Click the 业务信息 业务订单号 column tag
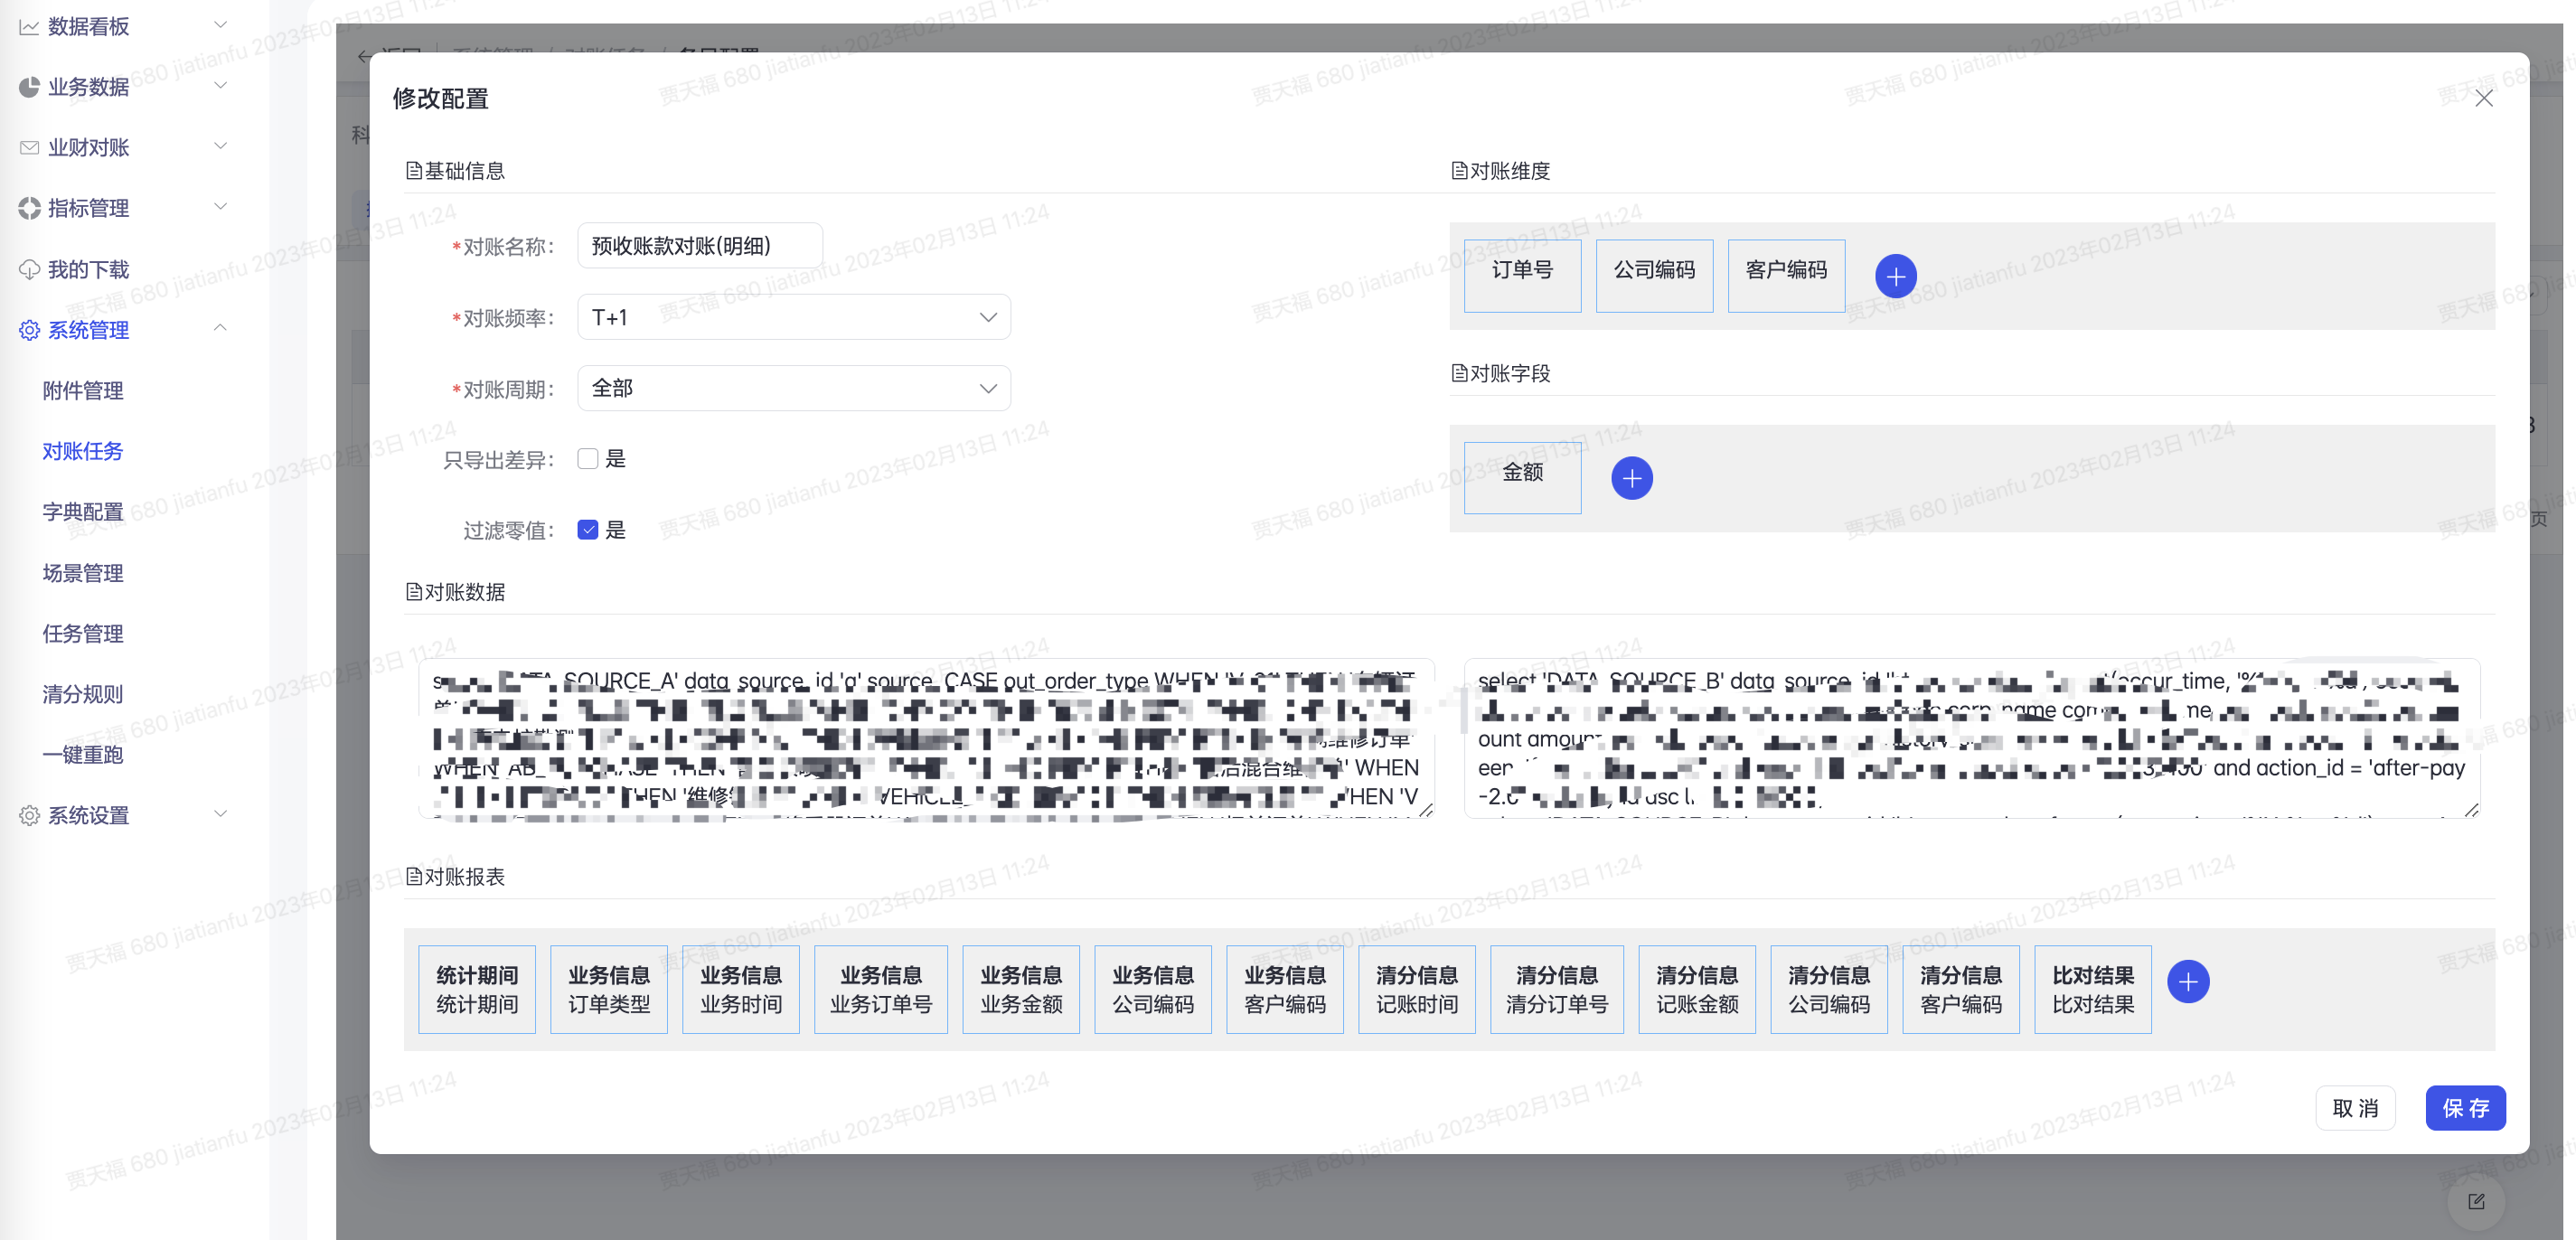This screenshot has height=1240, width=2576. [881, 989]
